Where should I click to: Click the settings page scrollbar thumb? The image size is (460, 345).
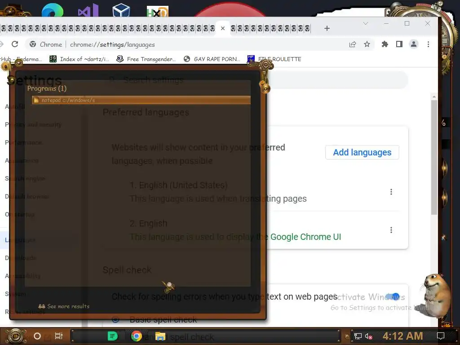pyautogui.click(x=434, y=158)
